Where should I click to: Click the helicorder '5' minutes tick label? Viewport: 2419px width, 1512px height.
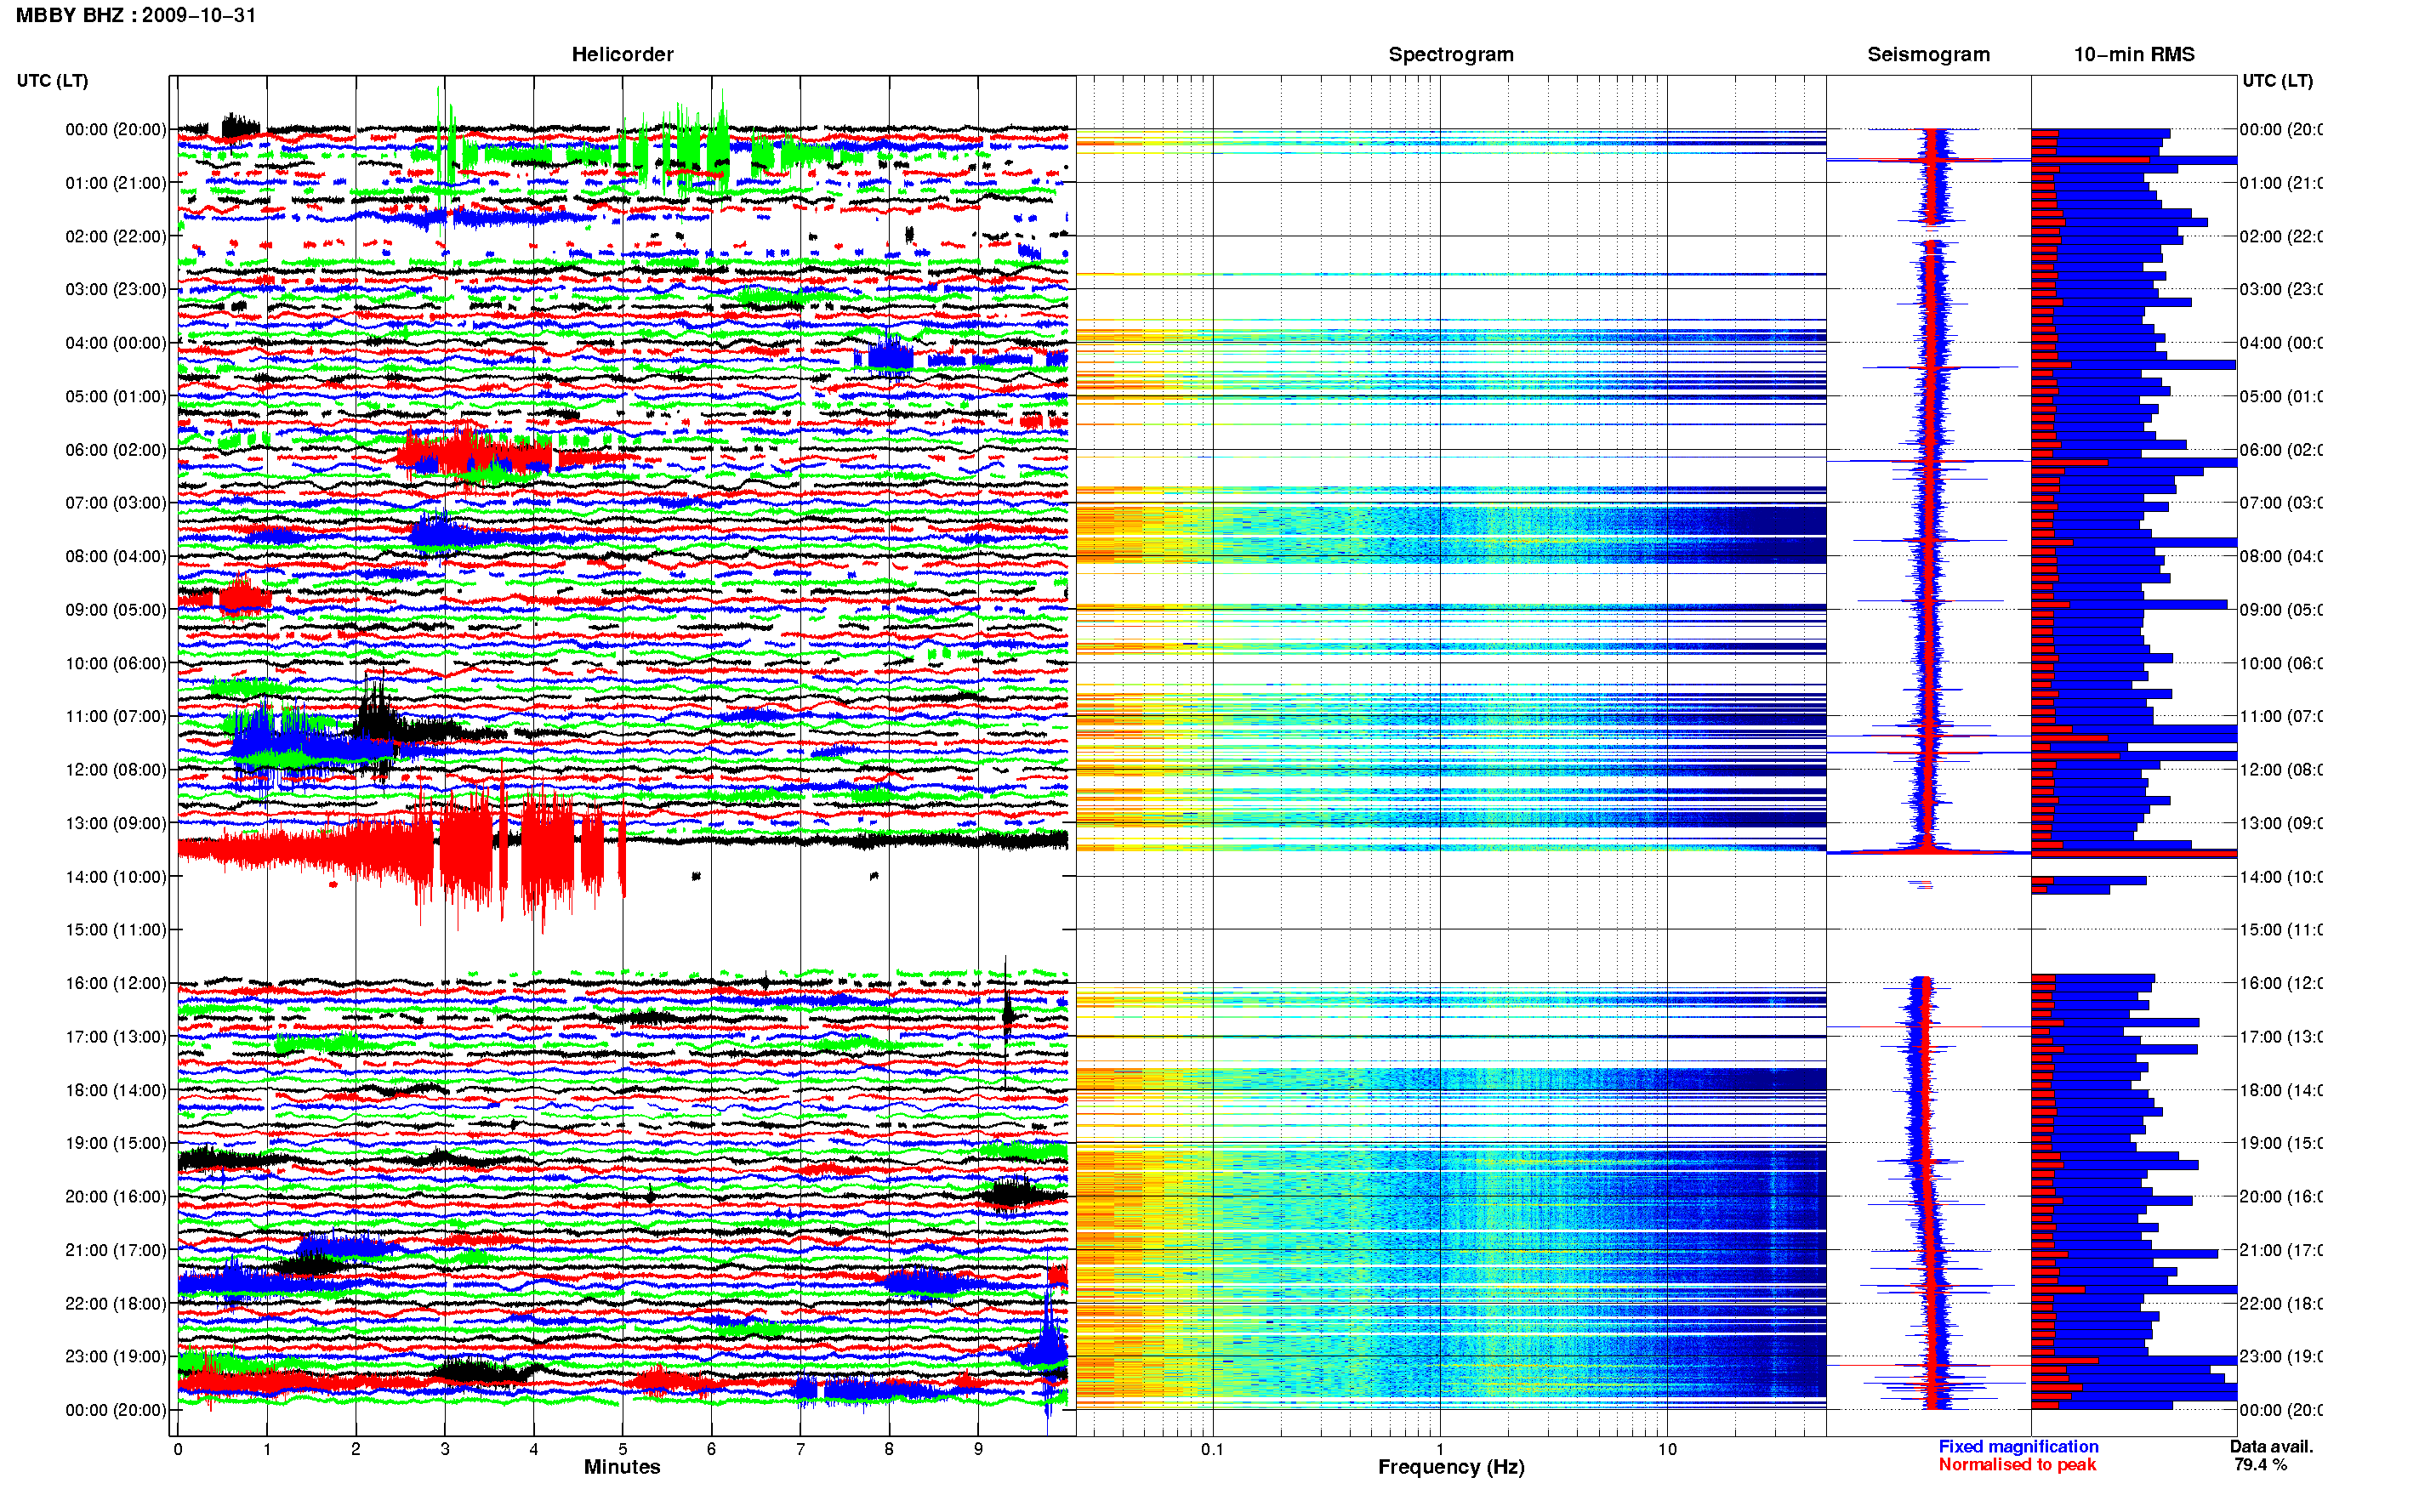[622, 1448]
